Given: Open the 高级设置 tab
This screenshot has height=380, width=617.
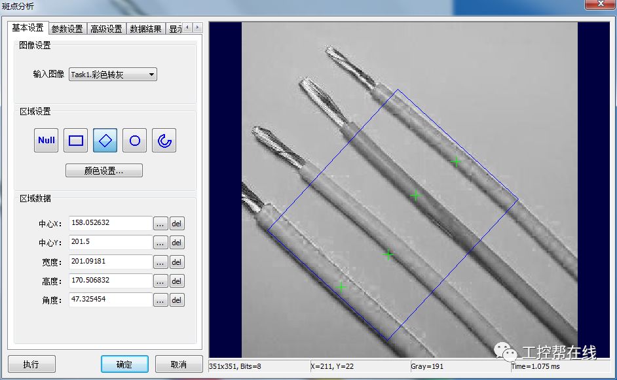Looking at the screenshot, I should (x=106, y=29).
